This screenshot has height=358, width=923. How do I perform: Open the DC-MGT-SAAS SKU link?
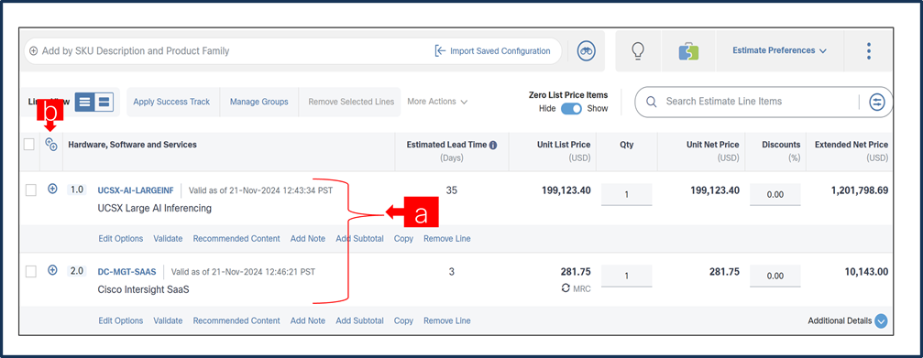pyautogui.click(x=126, y=272)
